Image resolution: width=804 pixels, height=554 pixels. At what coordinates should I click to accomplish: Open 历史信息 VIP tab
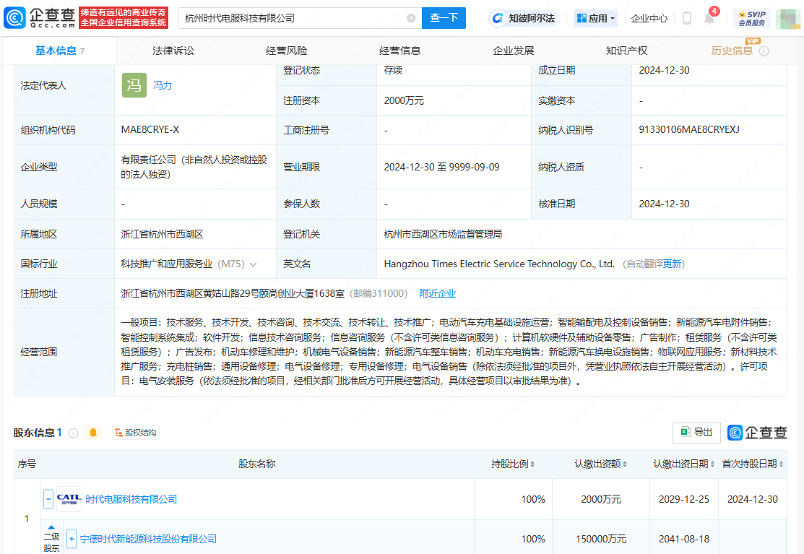732,51
